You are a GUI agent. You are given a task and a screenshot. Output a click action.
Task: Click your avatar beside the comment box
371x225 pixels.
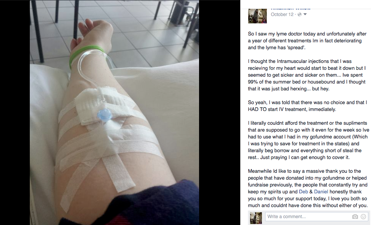point(256,218)
